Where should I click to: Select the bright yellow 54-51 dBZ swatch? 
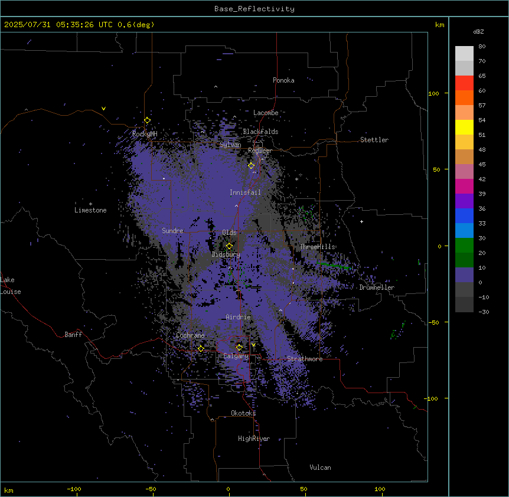click(464, 127)
